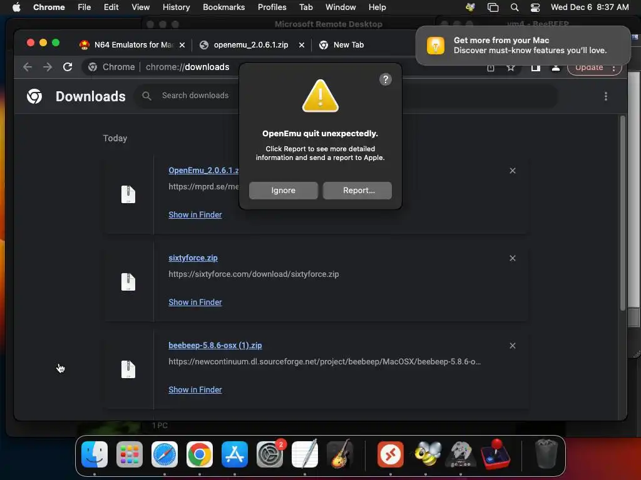This screenshot has height=480, width=641.
Task: Open the Bookmarks menu
Action: coord(223,7)
